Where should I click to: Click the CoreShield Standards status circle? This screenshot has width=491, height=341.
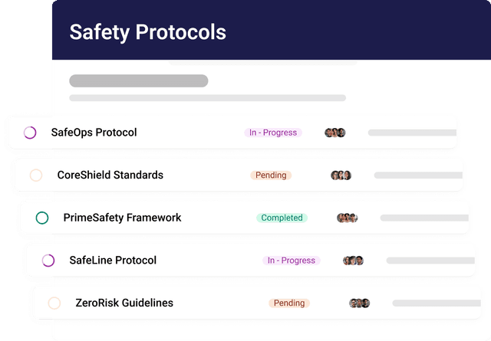point(36,175)
